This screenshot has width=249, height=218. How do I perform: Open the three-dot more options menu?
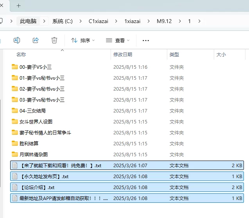pyautogui.click(x=146, y=40)
